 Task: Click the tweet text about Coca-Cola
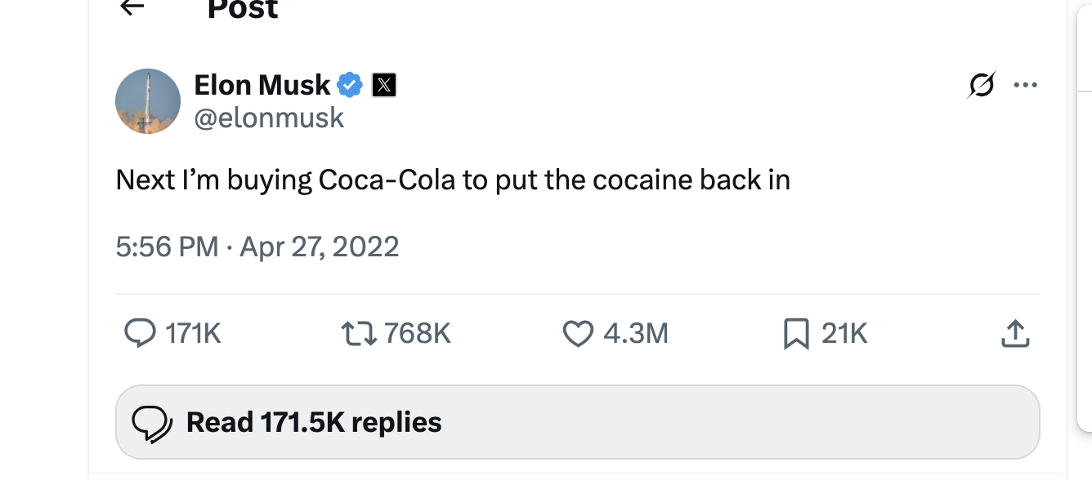(x=453, y=180)
